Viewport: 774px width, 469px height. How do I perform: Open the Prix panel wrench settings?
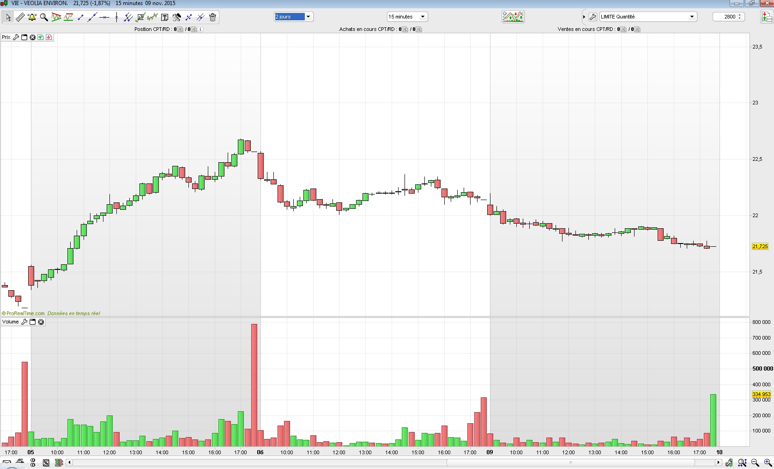(x=16, y=37)
